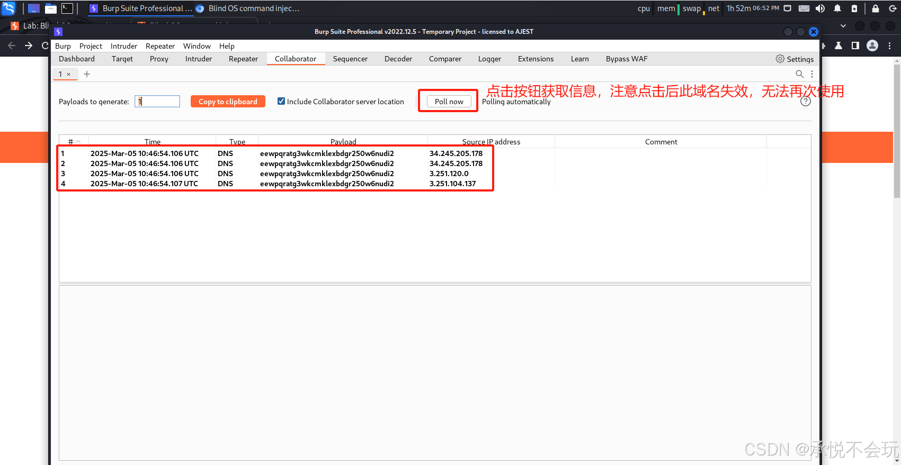Switch to the Sequencer tab
The height and width of the screenshot is (465, 901).
(350, 59)
